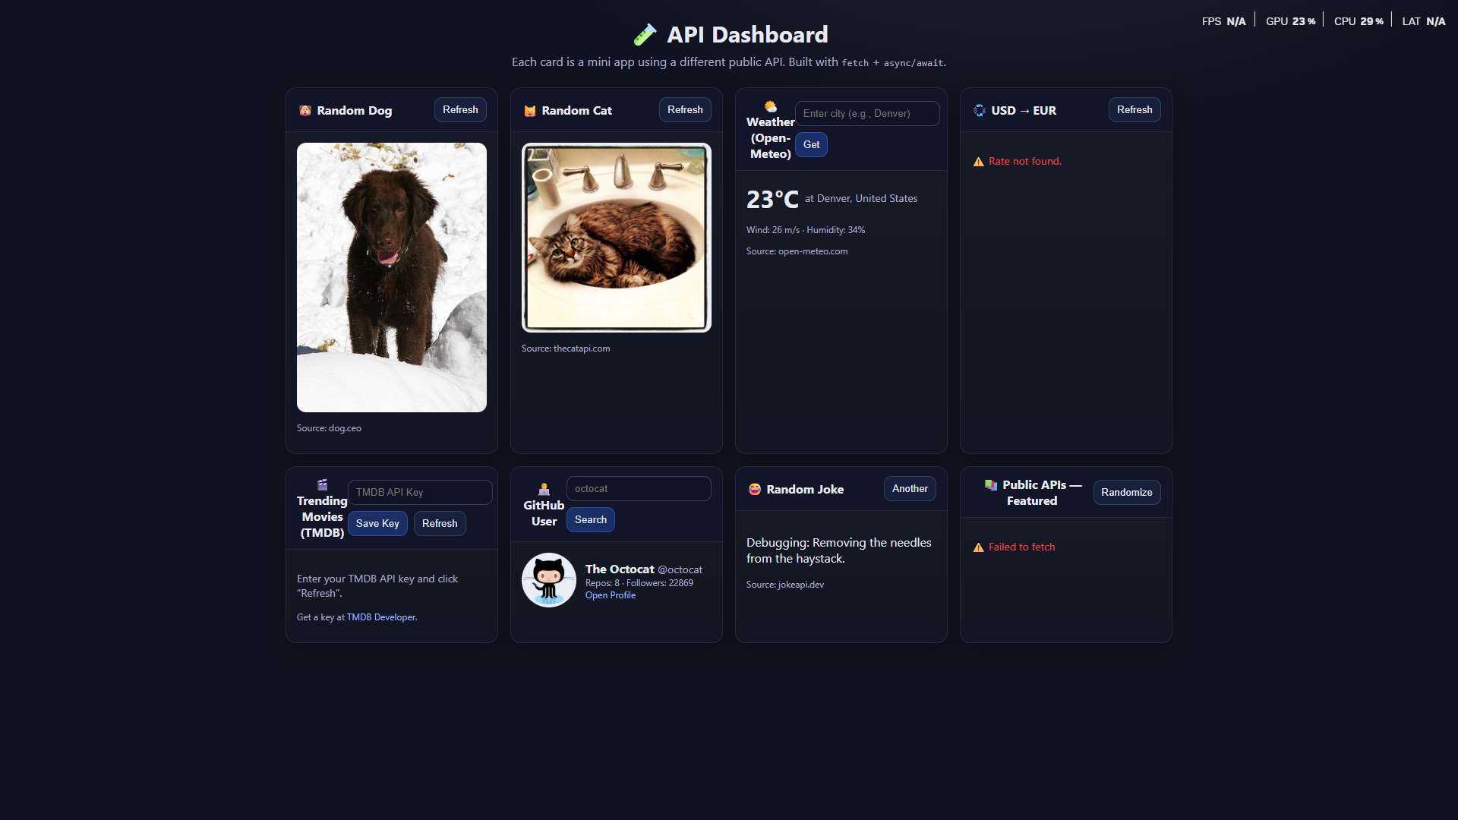Click The Octocat name heading
This screenshot has width=1458, height=820.
pyautogui.click(x=620, y=569)
